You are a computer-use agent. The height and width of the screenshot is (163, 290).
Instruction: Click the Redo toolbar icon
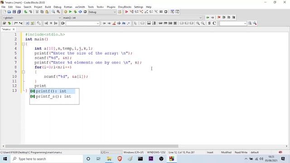(30, 12)
